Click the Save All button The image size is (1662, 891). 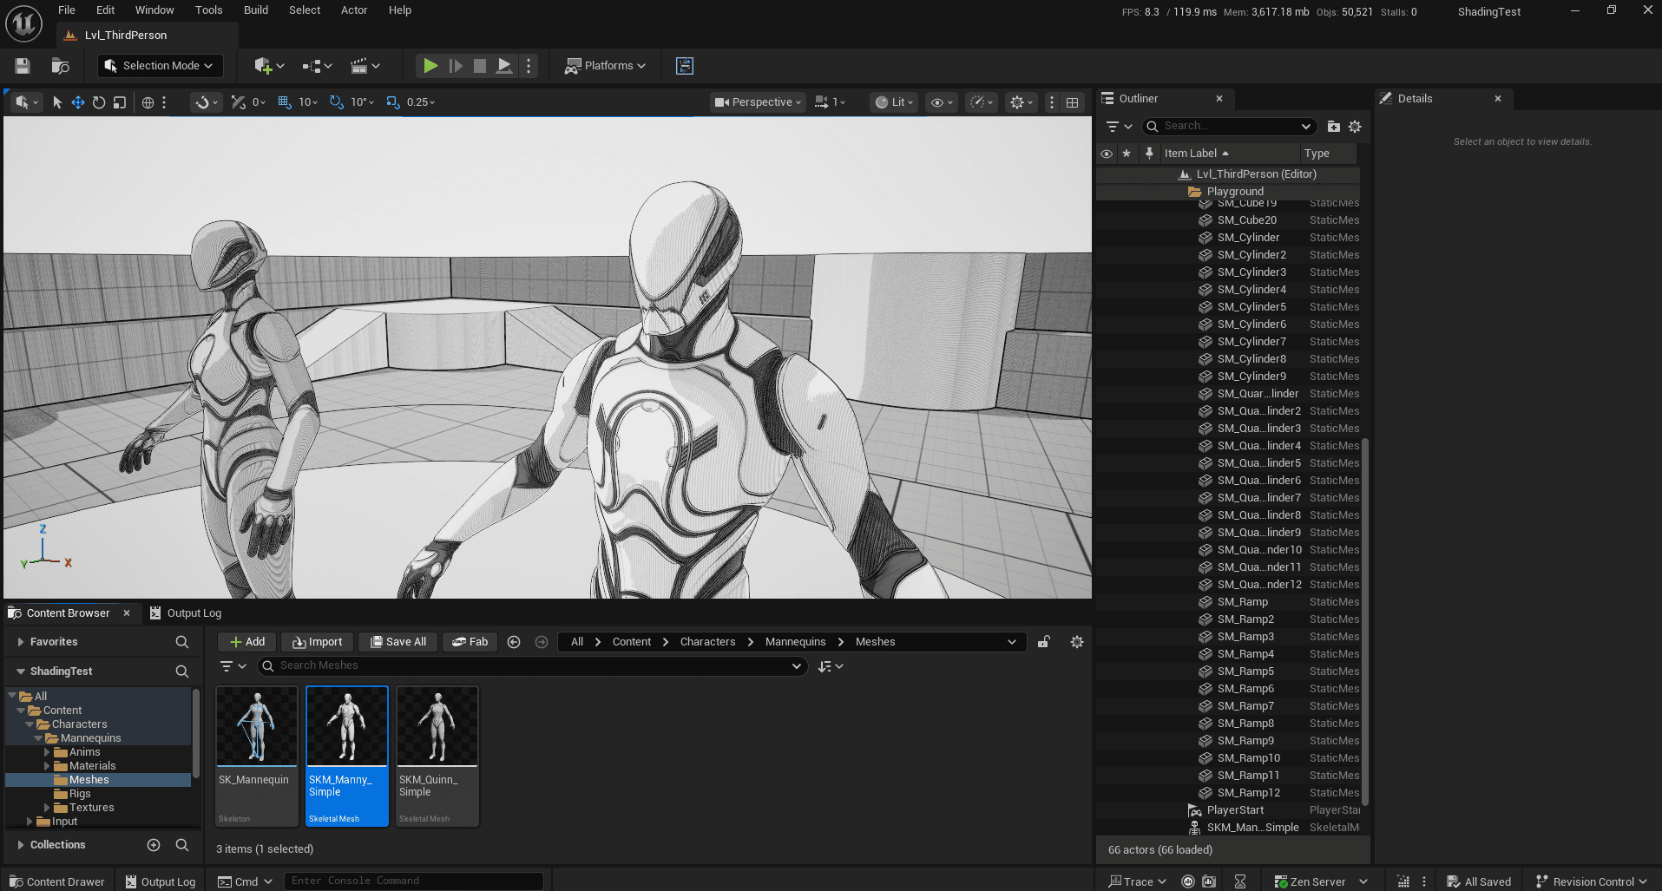397,642
